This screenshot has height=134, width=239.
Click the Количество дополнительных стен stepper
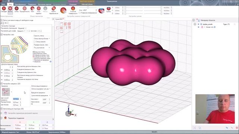(x=12, y=67)
